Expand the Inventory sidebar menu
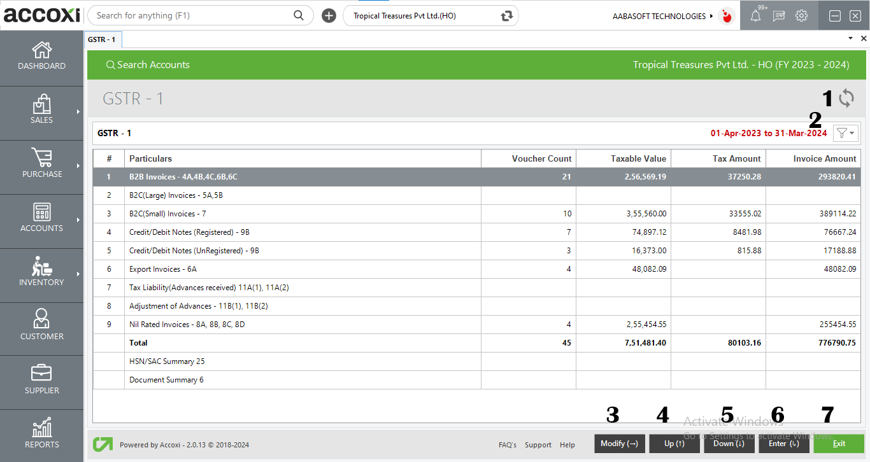Image resolution: width=870 pixels, height=462 pixels. pyautogui.click(x=42, y=273)
